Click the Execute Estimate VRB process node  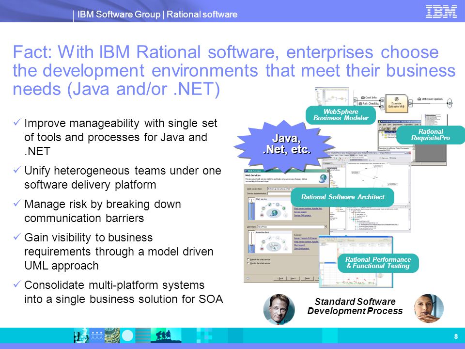[x=396, y=103]
